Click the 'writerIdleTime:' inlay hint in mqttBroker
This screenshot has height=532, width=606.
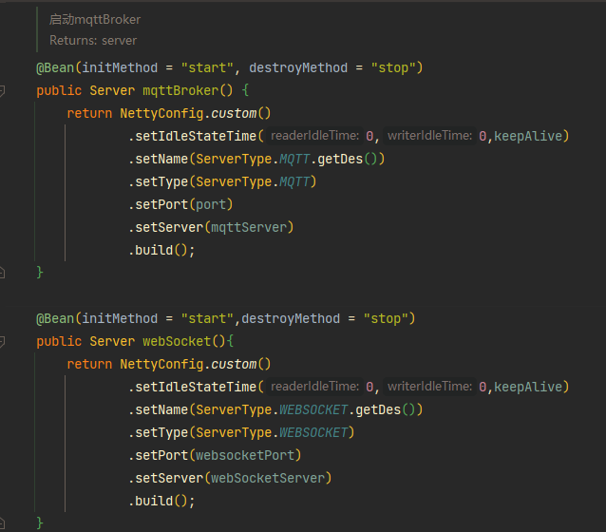coord(429,136)
